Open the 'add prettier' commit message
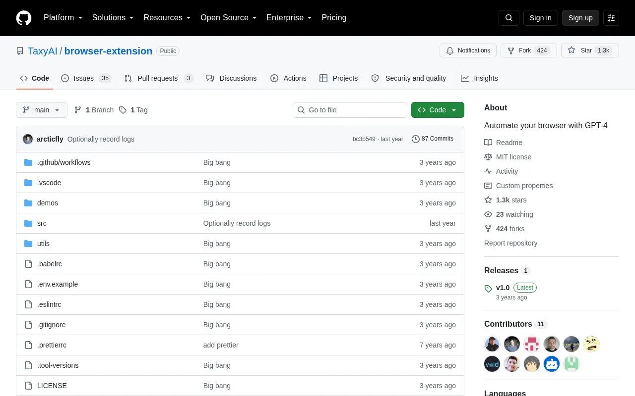Screen dimensions: 635x396 point(221,345)
